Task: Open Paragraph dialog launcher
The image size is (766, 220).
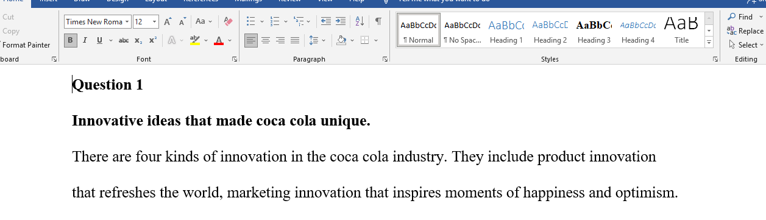Action: coord(385,59)
